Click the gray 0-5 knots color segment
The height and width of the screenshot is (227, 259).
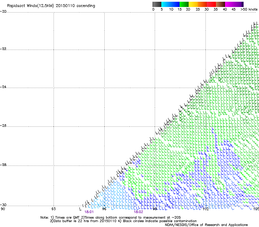point(157,4)
